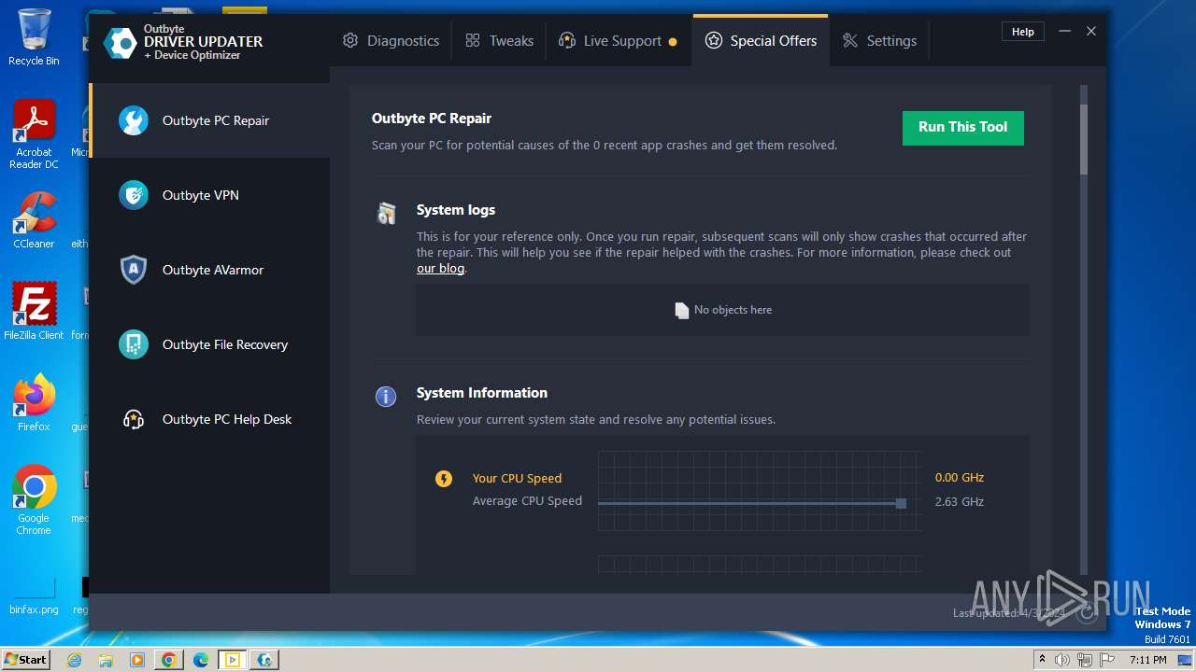
Task: Select Outbyte AVarmor in sidebar
Action: (x=210, y=270)
